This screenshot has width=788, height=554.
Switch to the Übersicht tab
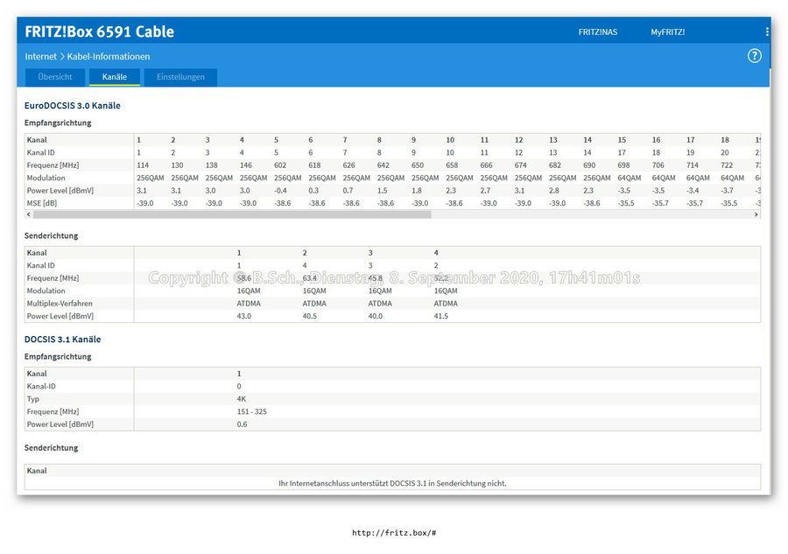[55, 77]
